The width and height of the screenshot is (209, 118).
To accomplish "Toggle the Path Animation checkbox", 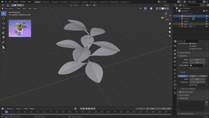I will [x=180, y=92].
